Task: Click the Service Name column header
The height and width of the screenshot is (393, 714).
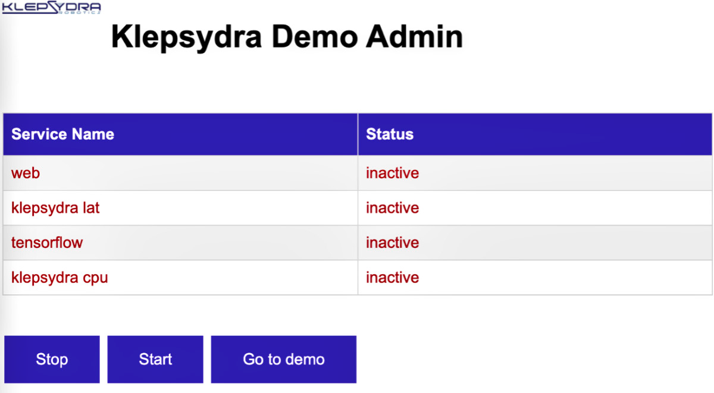Action: coord(62,134)
